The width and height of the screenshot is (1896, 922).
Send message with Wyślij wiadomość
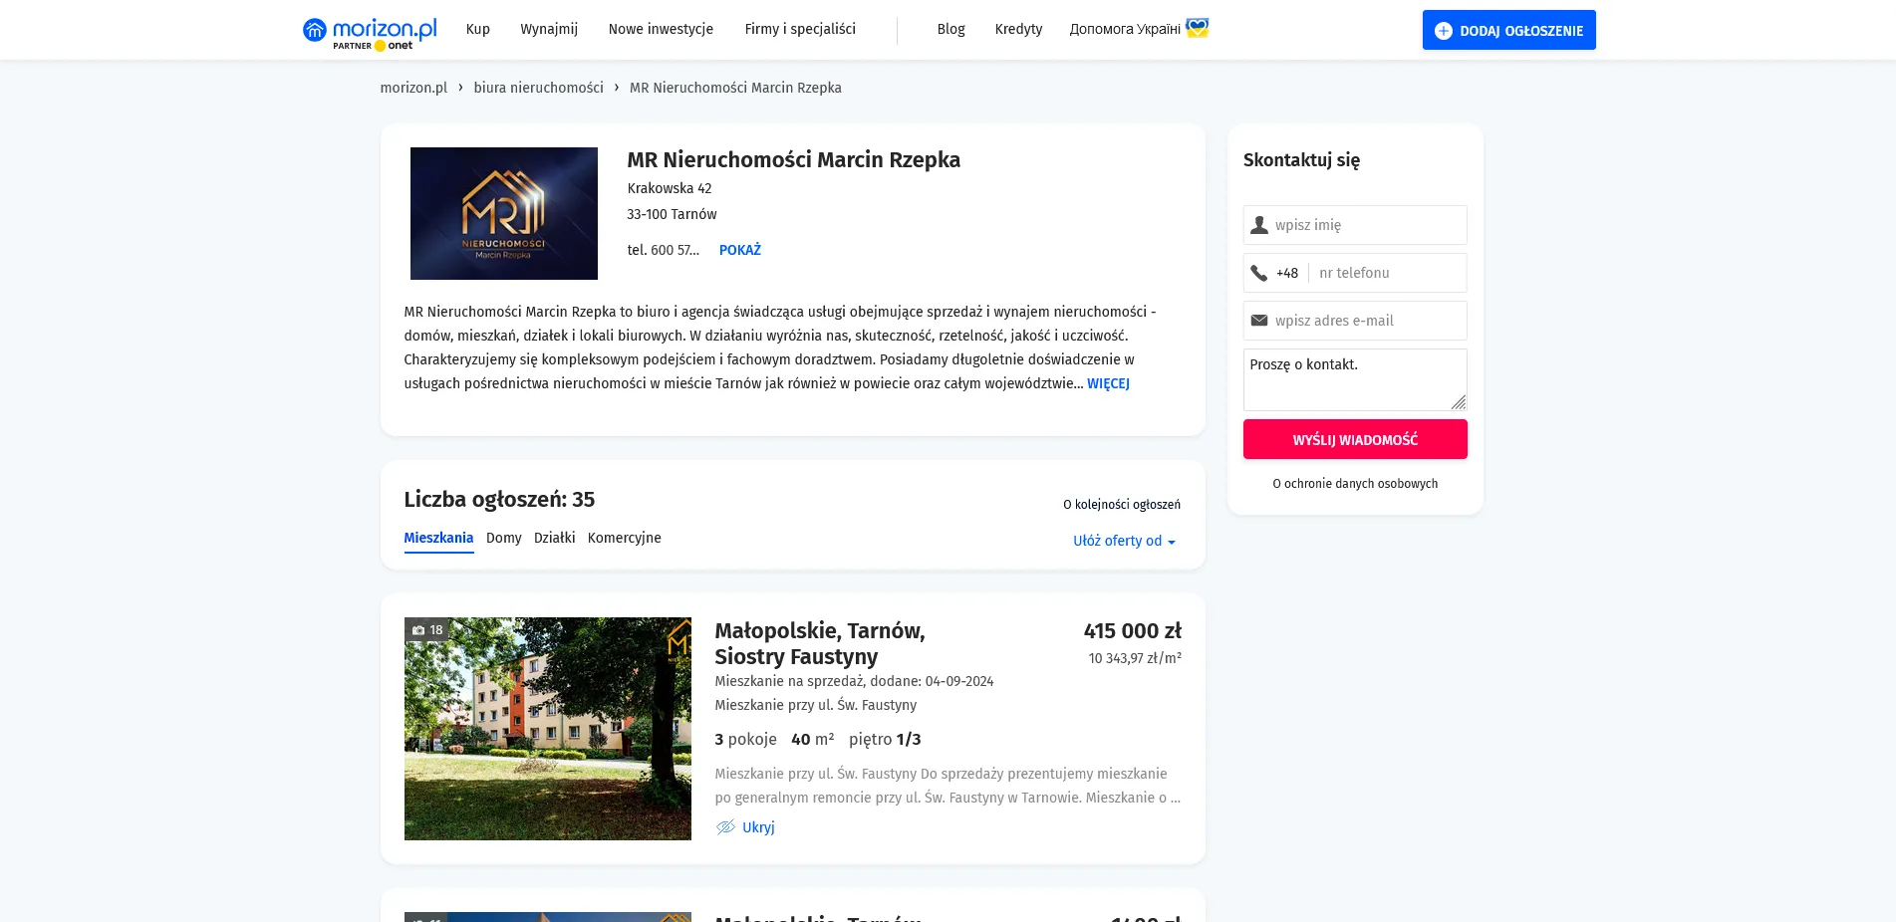[x=1355, y=439]
